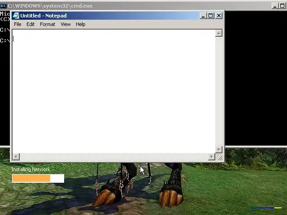Screen dimensions: 287x215
Task: Click the horizontal scrollbar left arrow in Notepad
Action: tap(16, 157)
